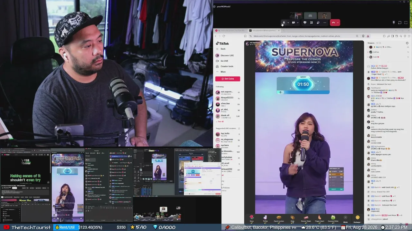Open the microphone options arrow
The height and width of the screenshot is (231, 412).
coord(288,23)
